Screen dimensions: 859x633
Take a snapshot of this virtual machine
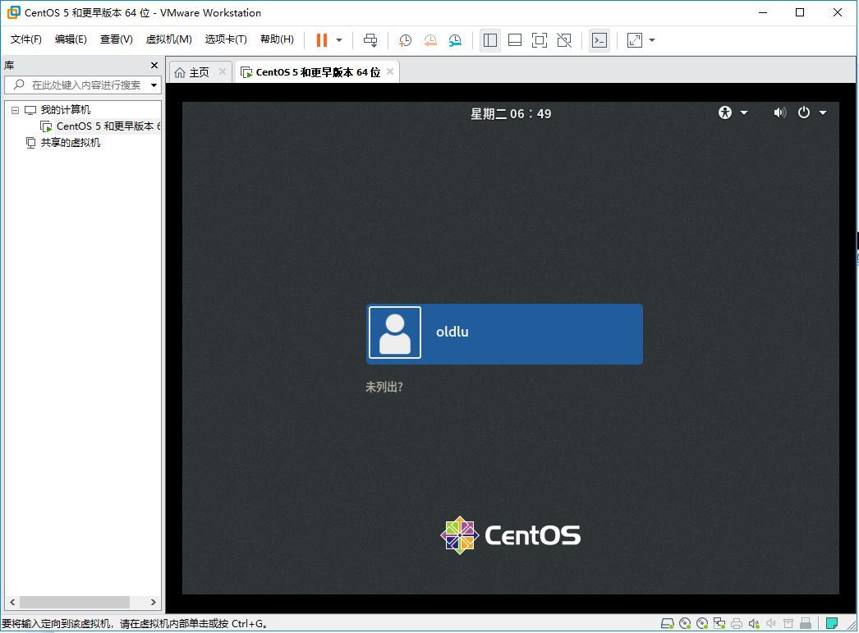[x=404, y=39]
